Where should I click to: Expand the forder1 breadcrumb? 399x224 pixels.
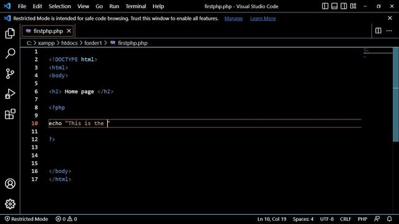tap(93, 43)
